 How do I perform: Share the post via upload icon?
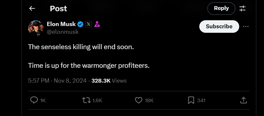pyautogui.click(x=243, y=100)
